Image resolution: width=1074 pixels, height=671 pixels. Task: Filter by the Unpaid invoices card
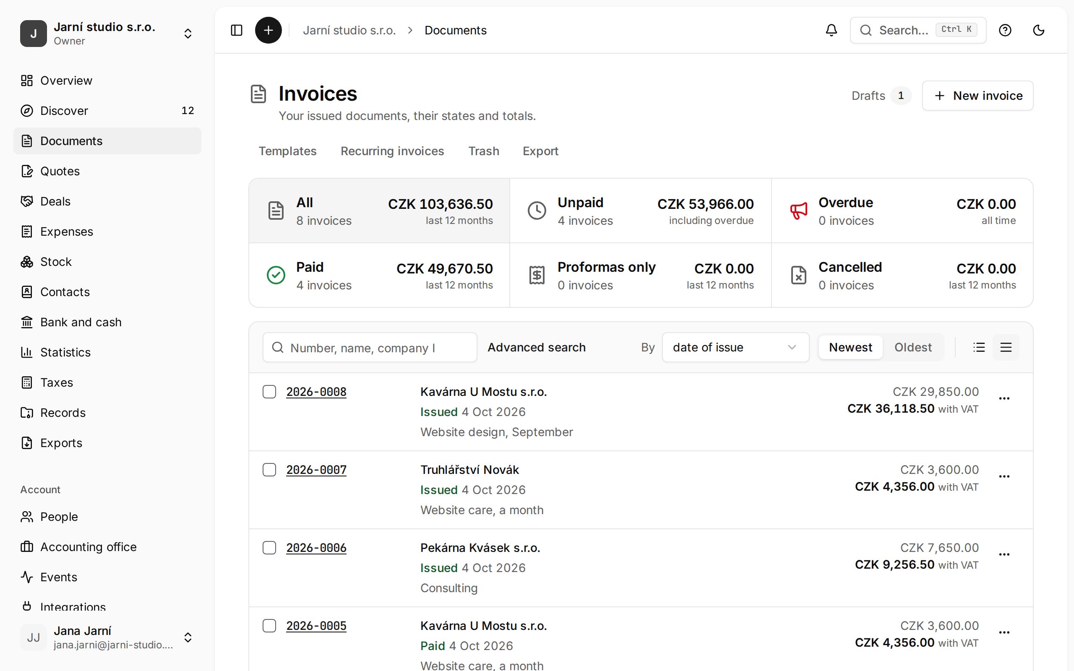(640, 211)
